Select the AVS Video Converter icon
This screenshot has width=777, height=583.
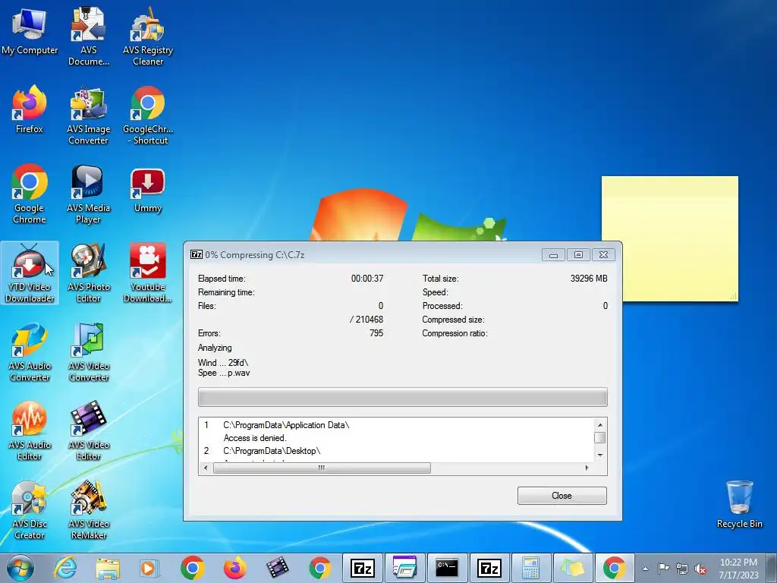point(88,352)
